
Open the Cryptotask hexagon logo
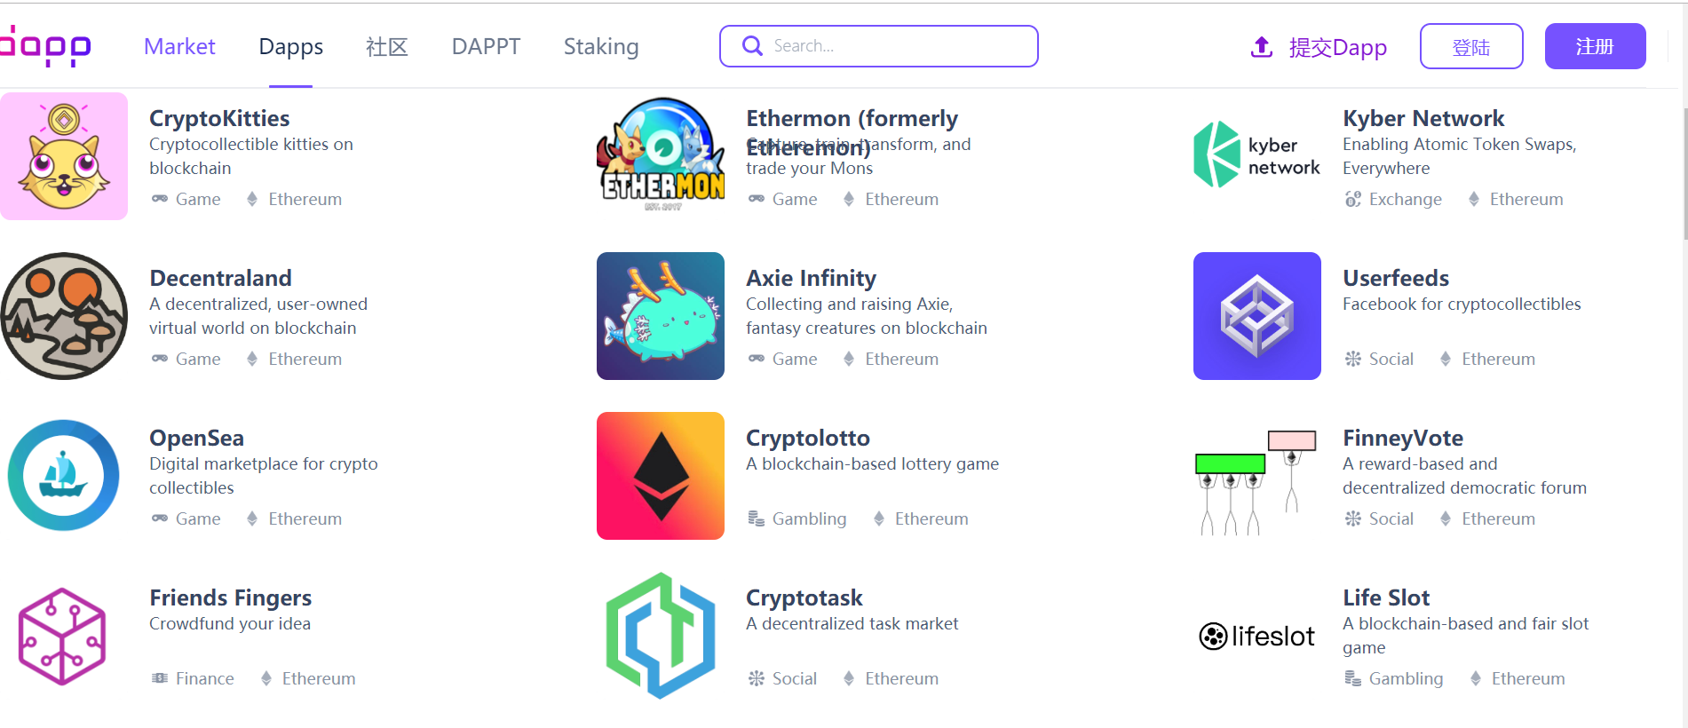[x=661, y=636]
